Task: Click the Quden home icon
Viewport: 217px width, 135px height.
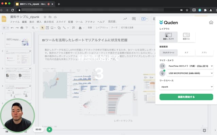Action: click(211, 22)
